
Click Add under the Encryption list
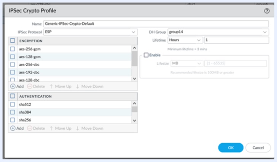click(x=17, y=87)
